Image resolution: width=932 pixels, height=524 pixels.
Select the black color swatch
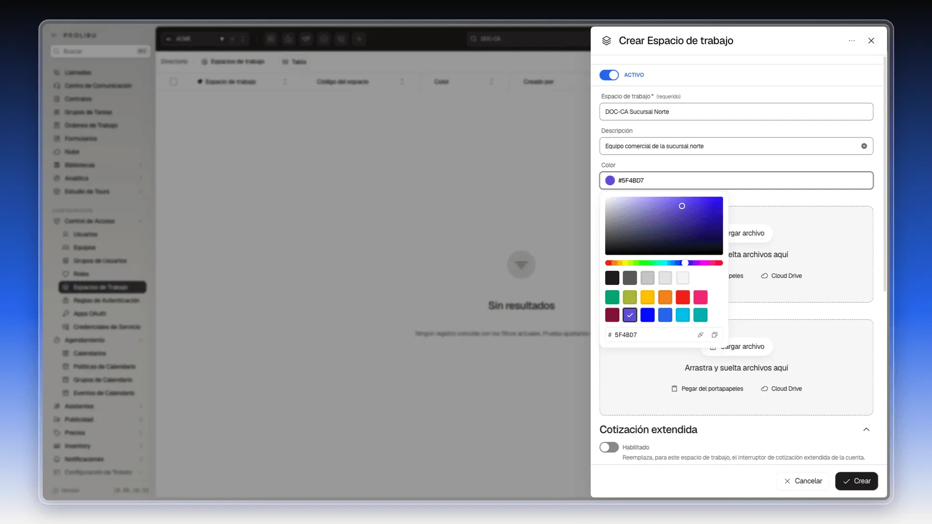point(612,278)
